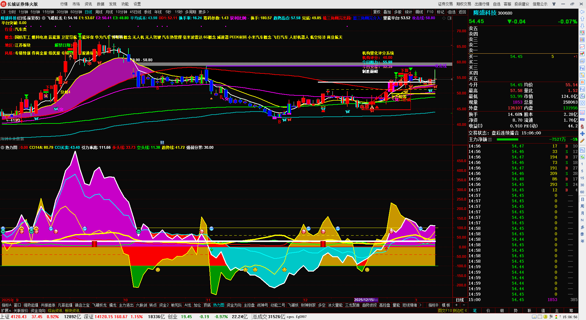Click the 图文F10 link
This screenshot has width=586, height=320.
(x=445, y=311)
